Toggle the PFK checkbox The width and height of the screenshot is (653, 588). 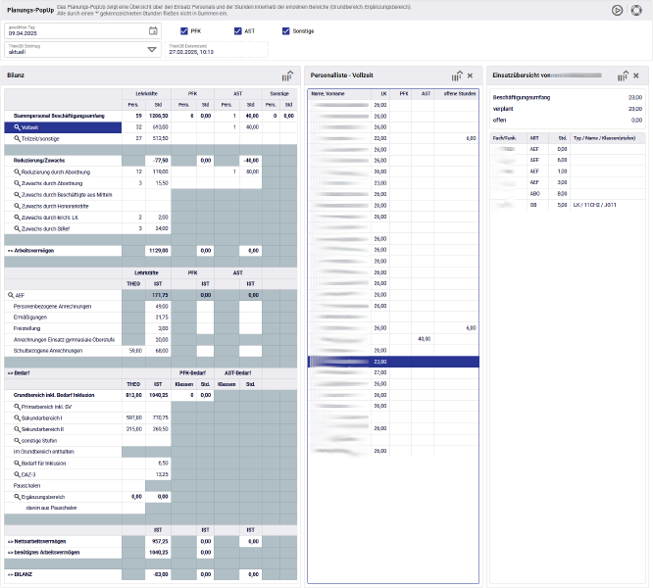click(182, 31)
